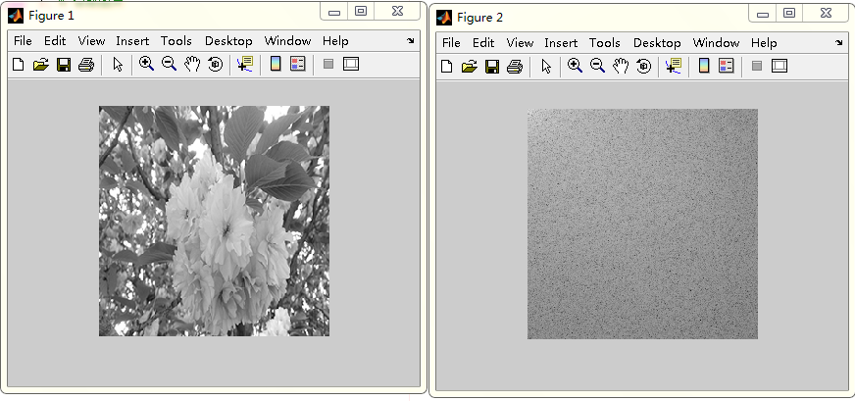855x401 pixels.
Task: Dock Figure 1 using menu bar arrow
Action: (x=411, y=41)
